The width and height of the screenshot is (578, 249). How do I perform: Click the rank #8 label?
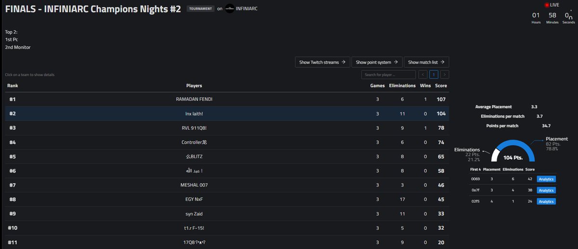point(13,199)
